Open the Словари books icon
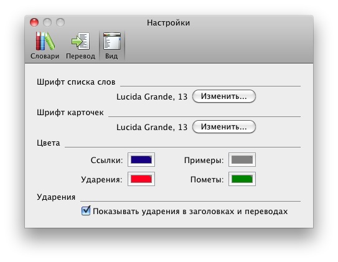Viewport: 338px width, 262px height. click(x=45, y=41)
